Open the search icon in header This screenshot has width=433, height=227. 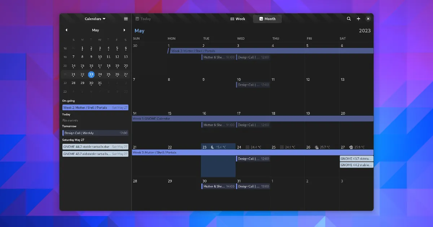[x=349, y=19]
